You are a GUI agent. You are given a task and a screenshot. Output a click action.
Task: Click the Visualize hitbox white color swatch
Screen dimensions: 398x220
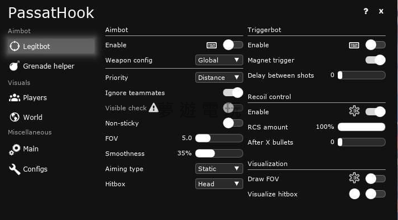click(x=354, y=194)
